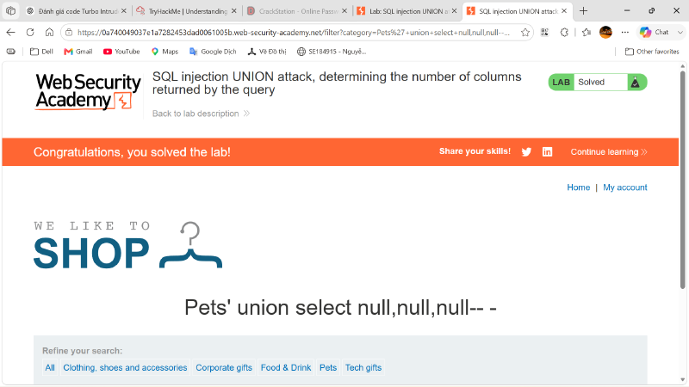Open My account page
The height and width of the screenshot is (387, 689).
point(625,187)
